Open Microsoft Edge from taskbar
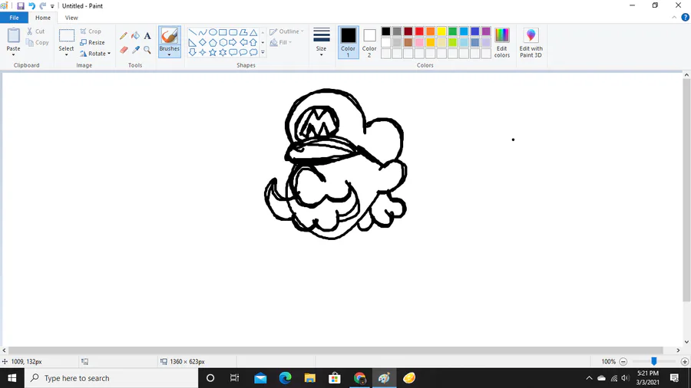The width and height of the screenshot is (691, 388). [x=285, y=378]
